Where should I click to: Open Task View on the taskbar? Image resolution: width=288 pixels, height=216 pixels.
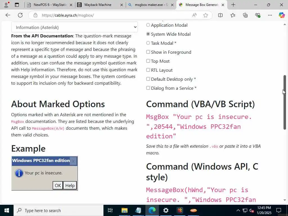click(110, 210)
